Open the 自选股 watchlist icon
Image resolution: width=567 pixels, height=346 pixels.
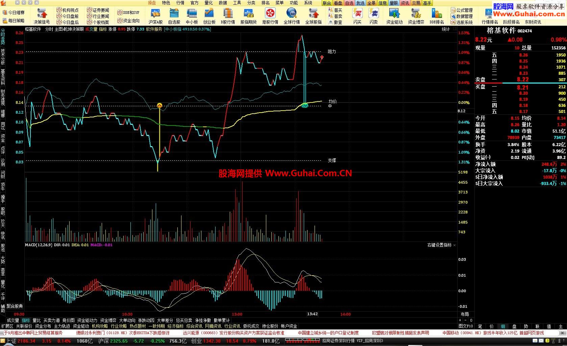174,16
